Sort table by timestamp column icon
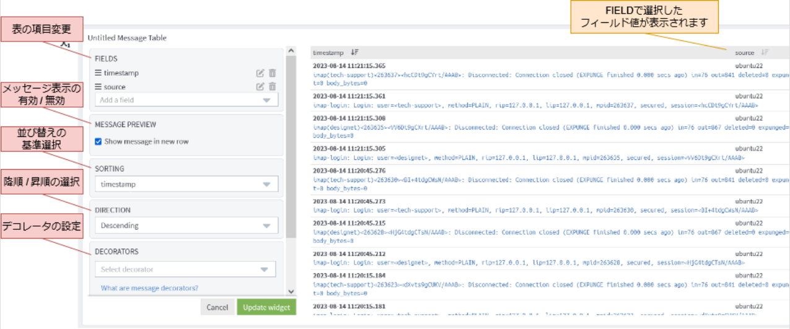The height and width of the screenshot is (329, 790). pyautogui.click(x=354, y=53)
